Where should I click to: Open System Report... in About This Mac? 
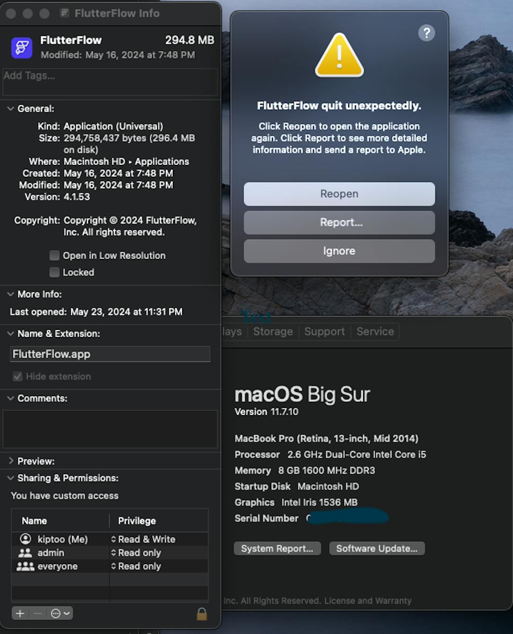277,549
